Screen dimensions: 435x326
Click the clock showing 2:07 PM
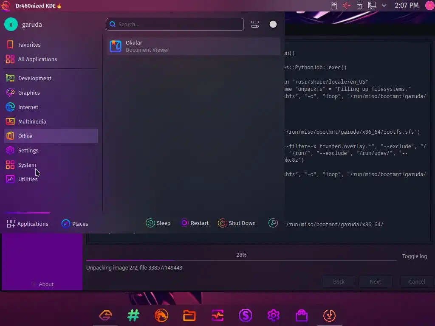407,6
